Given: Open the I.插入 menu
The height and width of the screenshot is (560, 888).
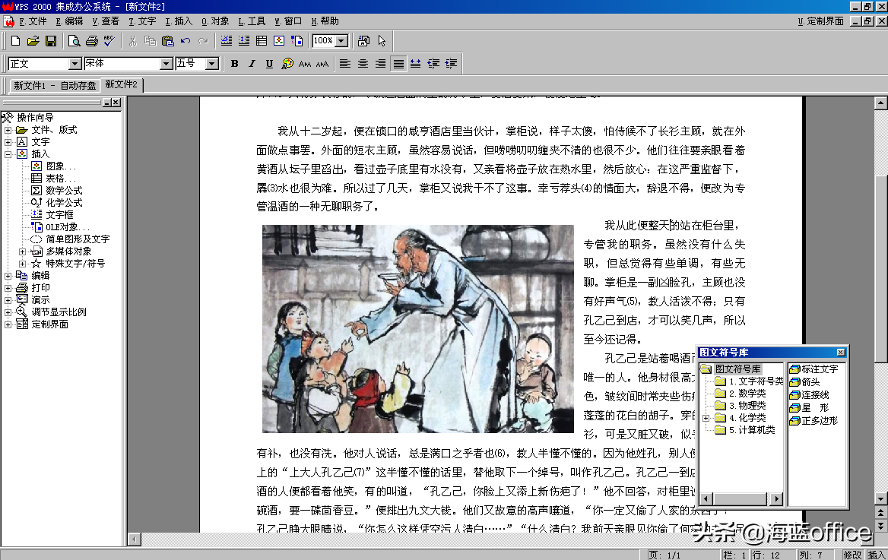Looking at the screenshot, I should (x=179, y=21).
